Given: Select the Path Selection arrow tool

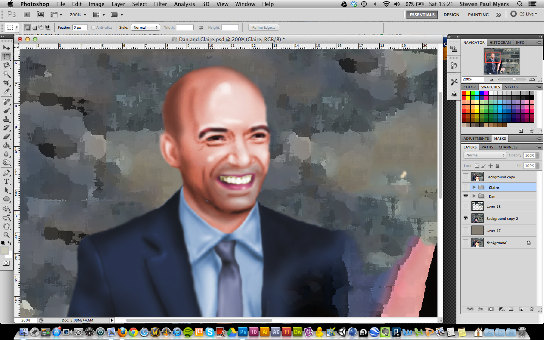Looking at the screenshot, I should (x=6, y=190).
